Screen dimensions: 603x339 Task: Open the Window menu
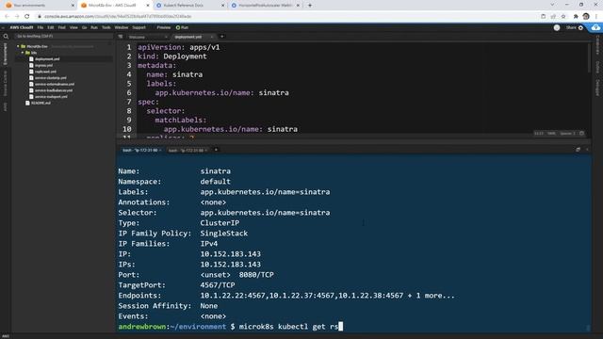[x=122, y=27]
